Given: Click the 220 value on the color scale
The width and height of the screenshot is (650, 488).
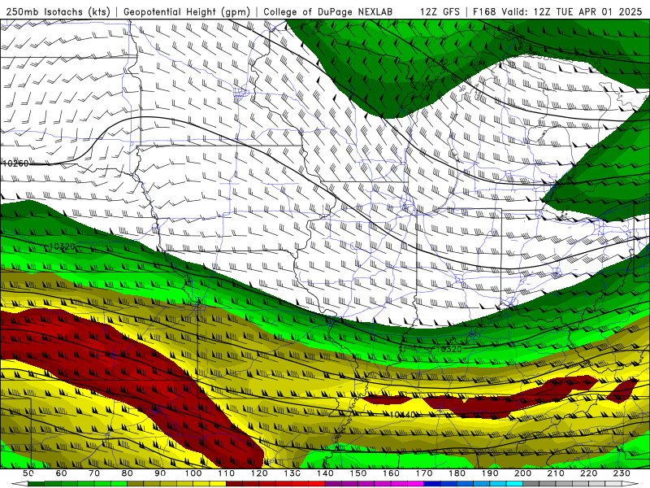Looking at the screenshot, I should 589,473.
